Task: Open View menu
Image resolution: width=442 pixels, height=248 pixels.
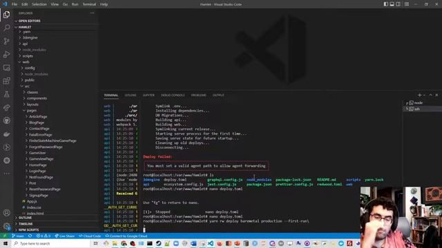Action: tap(55, 4)
